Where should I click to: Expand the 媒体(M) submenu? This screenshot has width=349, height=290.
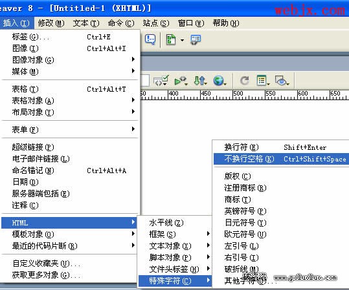tap(71, 72)
